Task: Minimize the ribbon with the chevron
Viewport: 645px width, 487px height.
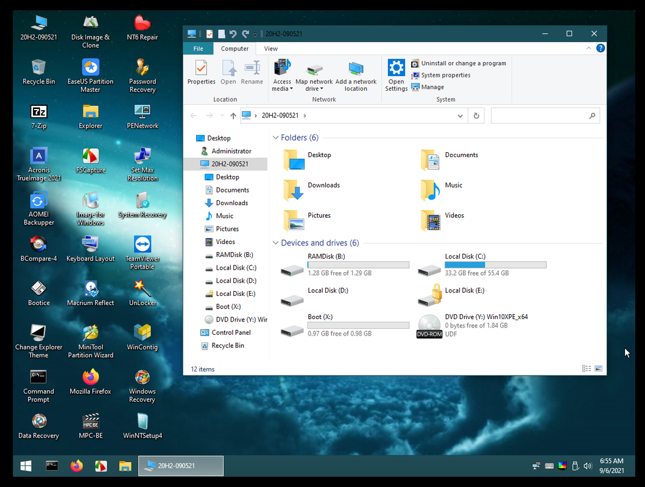Action: [588, 49]
